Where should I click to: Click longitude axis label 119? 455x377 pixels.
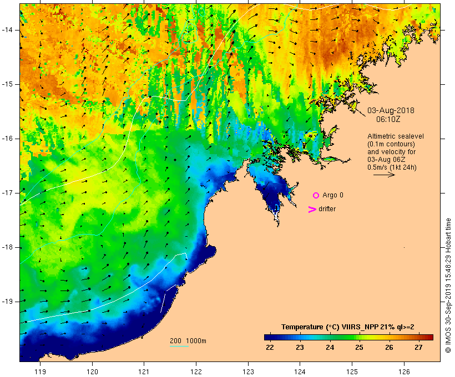40,371
